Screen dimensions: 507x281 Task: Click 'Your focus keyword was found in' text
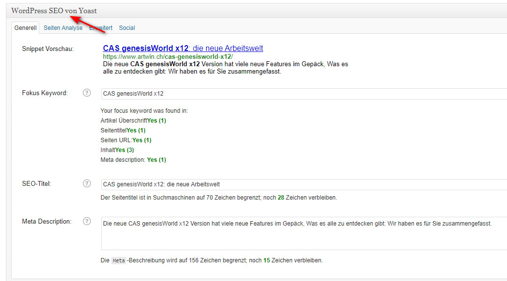click(x=144, y=111)
